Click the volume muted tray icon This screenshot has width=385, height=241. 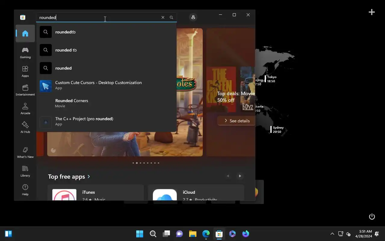coord(348,234)
